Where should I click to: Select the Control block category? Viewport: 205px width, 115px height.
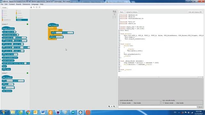point(19,13)
